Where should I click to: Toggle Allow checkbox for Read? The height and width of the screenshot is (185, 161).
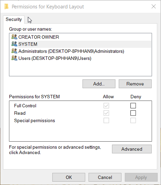coord(106,113)
